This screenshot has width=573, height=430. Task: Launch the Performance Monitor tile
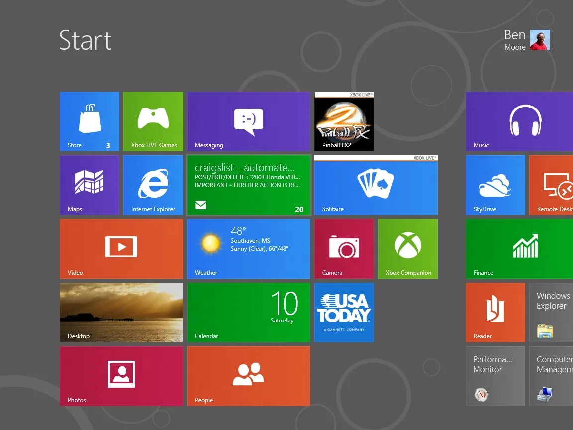coord(495,376)
